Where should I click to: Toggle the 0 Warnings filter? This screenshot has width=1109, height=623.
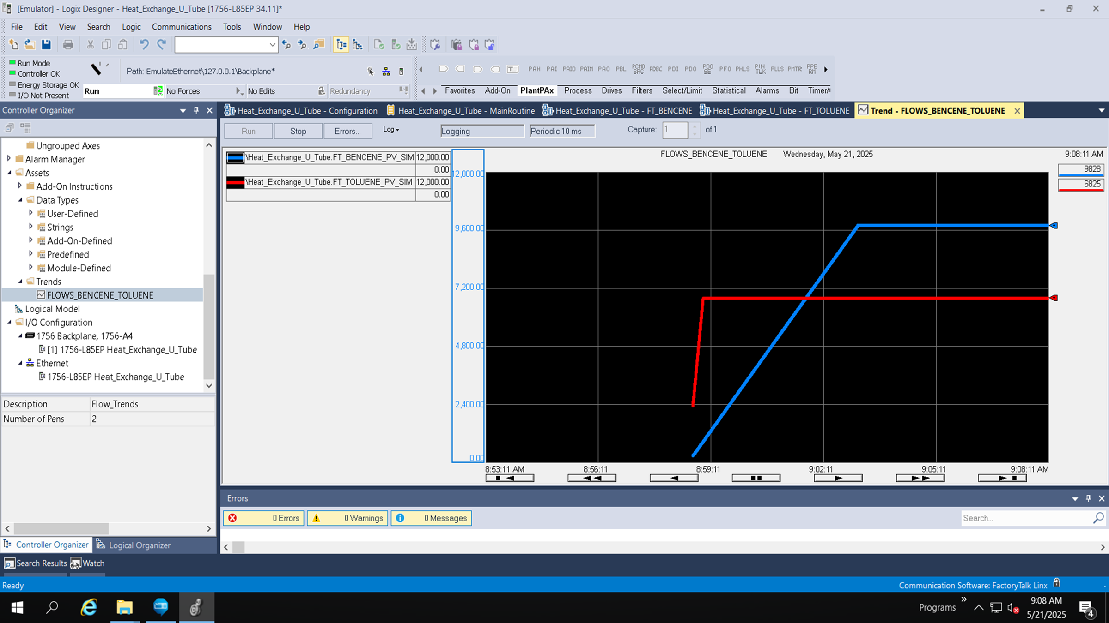pyautogui.click(x=347, y=518)
